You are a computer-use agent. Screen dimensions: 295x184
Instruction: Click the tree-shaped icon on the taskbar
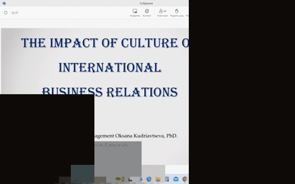[119, 179]
